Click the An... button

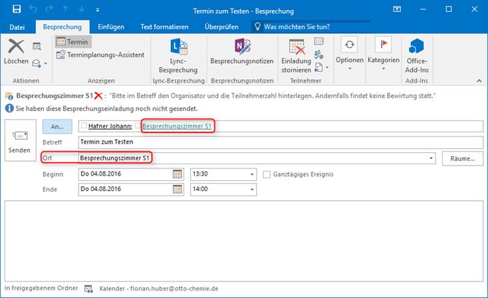(x=57, y=126)
